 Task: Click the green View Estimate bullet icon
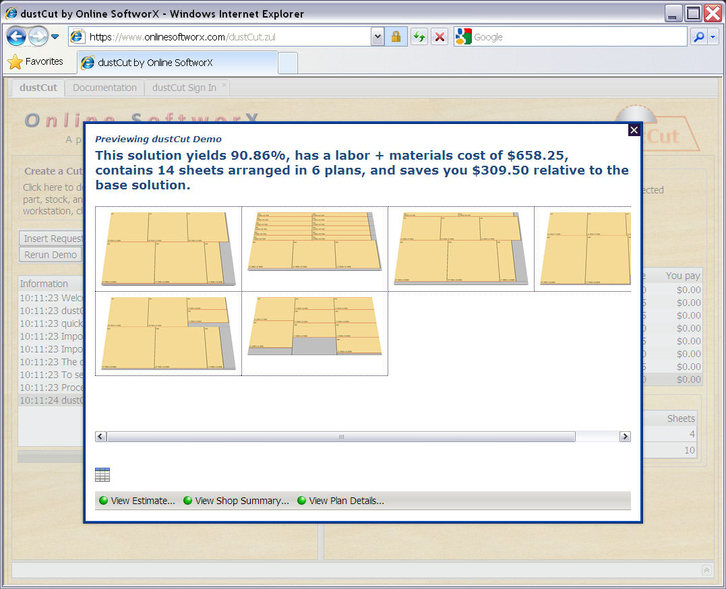tap(103, 501)
